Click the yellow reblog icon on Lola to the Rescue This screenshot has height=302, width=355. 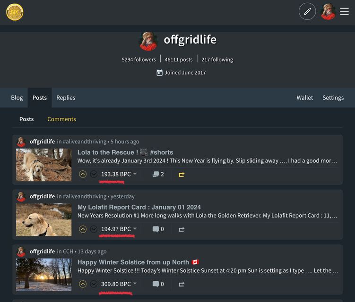[x=182, y=175]
